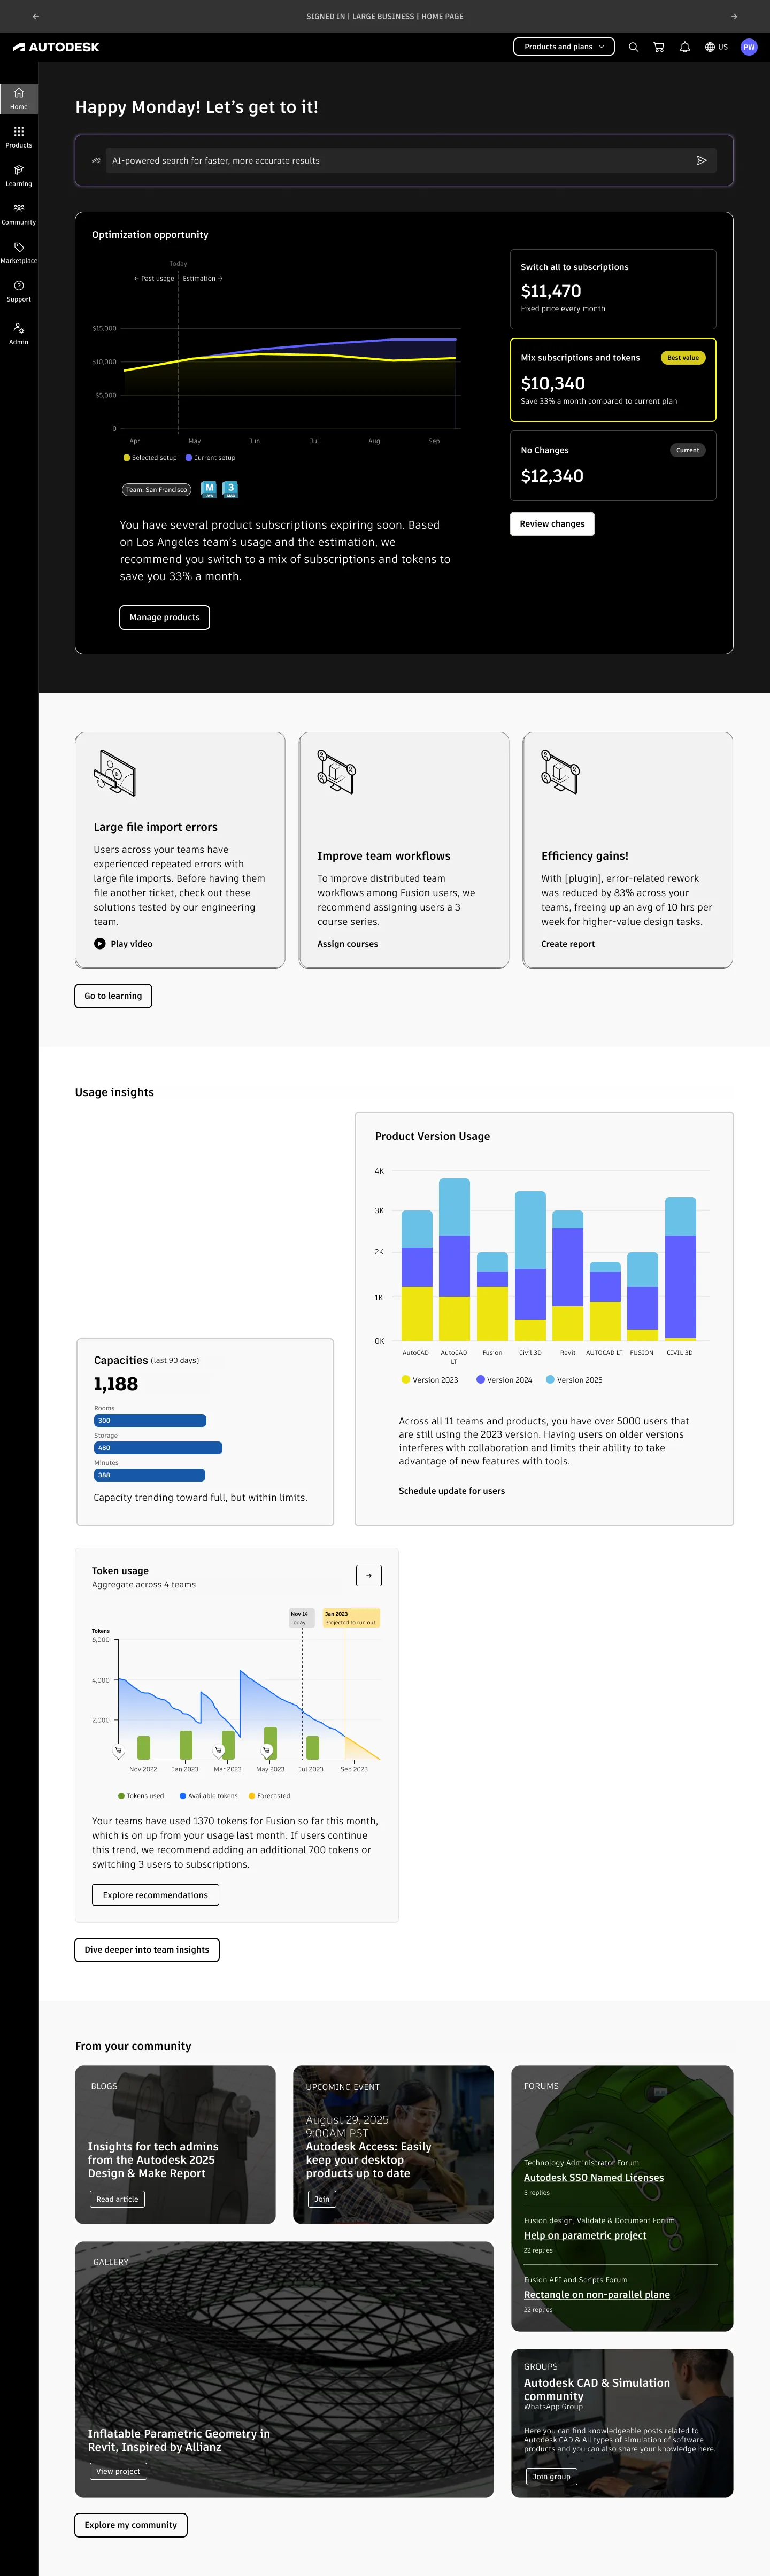Click the Storage 480 capacity bar
This screenshot has width=770, height=2576.
pos(158,1448)
